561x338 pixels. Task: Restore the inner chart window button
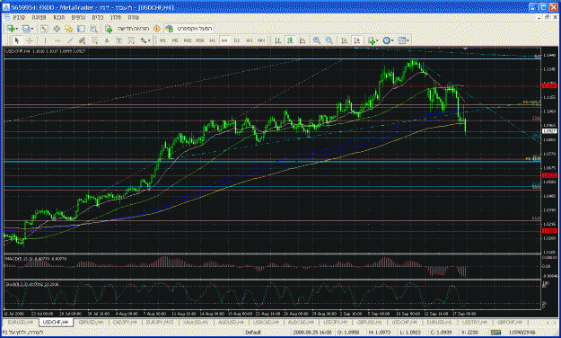tap(547, 17)
